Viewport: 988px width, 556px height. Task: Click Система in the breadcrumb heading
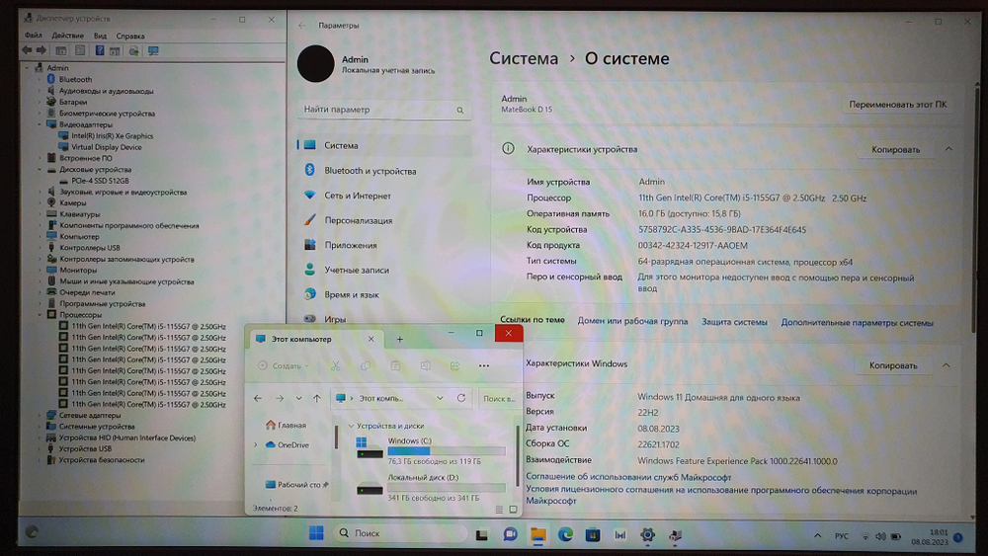(524, 58)
